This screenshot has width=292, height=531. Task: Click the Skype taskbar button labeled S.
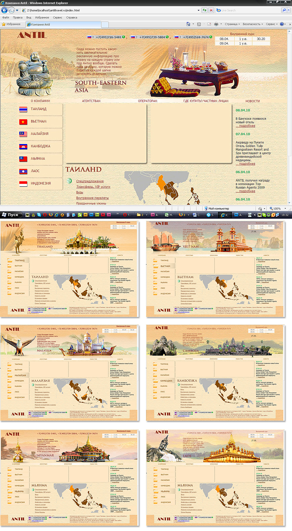click(211, 215)
